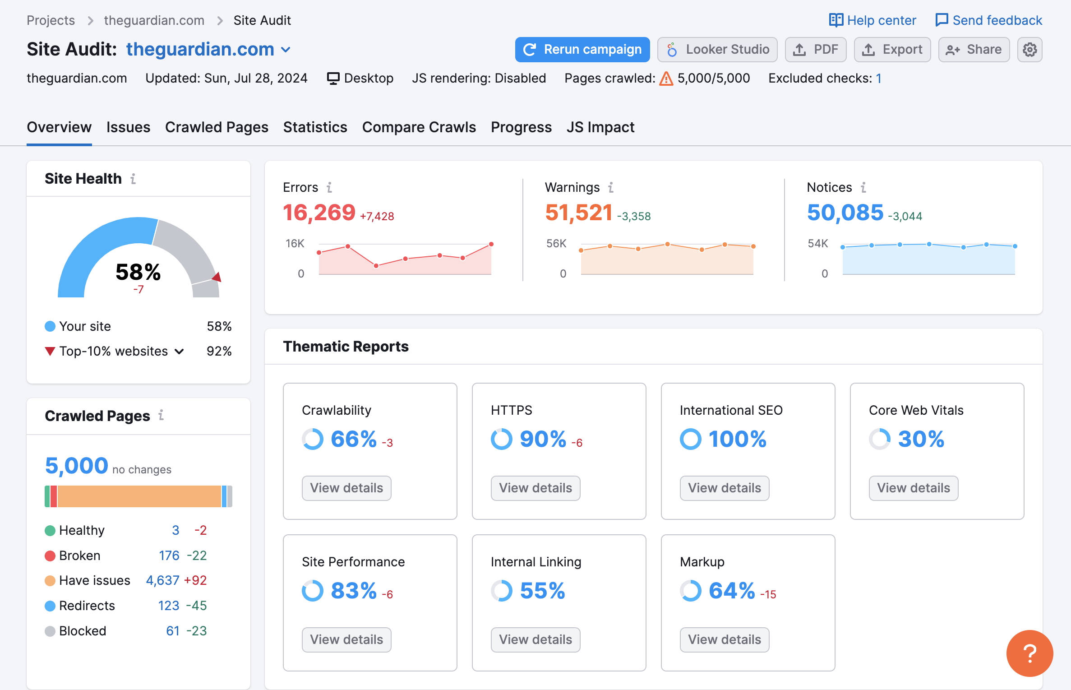Click the Desktop device indicator

360,78
